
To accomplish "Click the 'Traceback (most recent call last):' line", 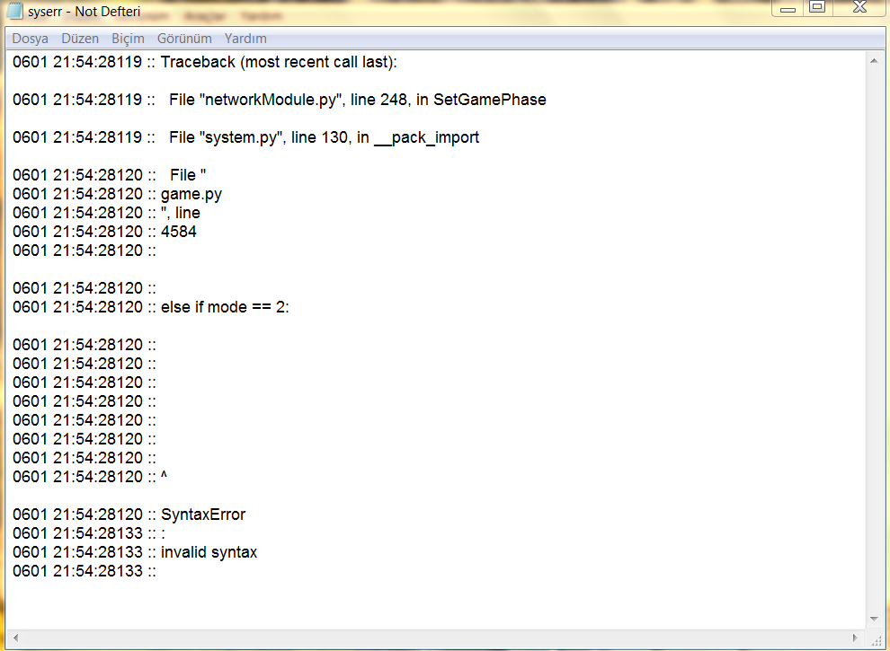I will click(205, 62).
